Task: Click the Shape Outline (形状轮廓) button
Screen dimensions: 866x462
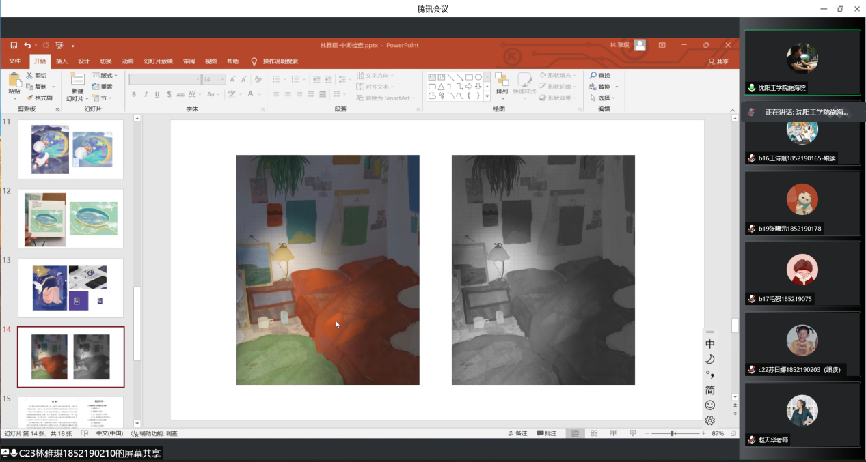Action: tap(556, 87)
